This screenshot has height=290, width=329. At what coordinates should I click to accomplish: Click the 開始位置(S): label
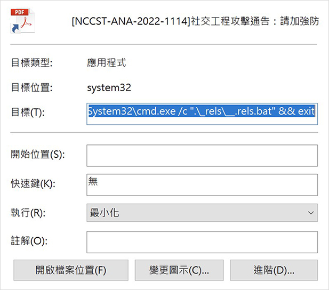click(x=37, y=155)
